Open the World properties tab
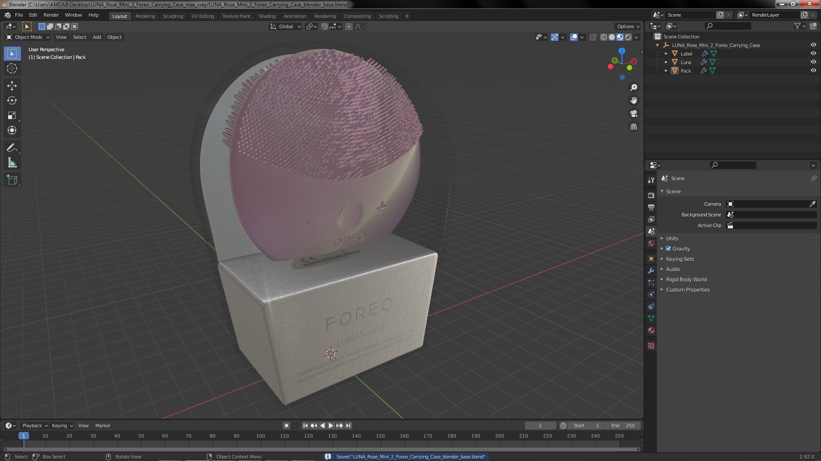The image size is (821, 461). pyautogui.click(x=651, y=243)
